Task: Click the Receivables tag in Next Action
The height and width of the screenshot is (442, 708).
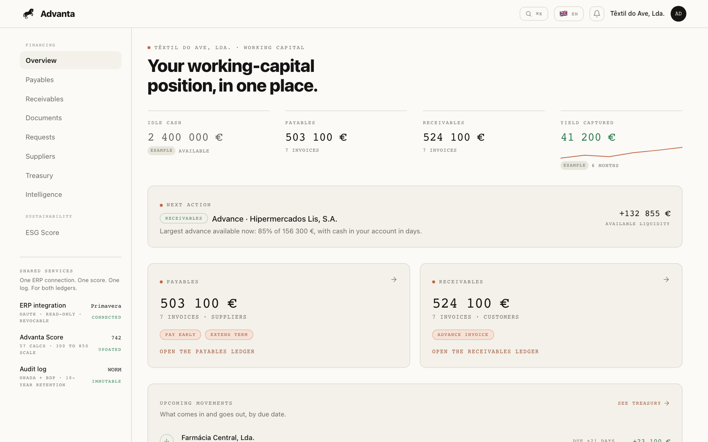Action: coord(184,218)
